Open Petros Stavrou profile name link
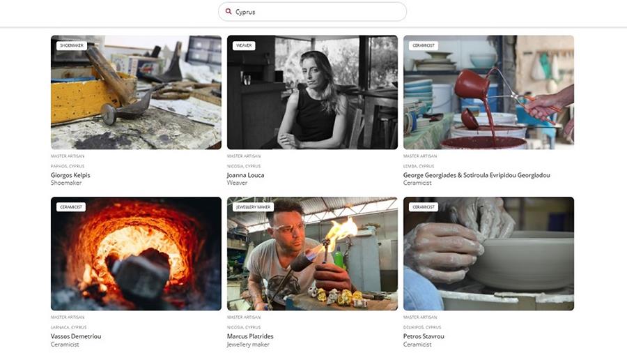The image size is (627, 353). (424, 336)
